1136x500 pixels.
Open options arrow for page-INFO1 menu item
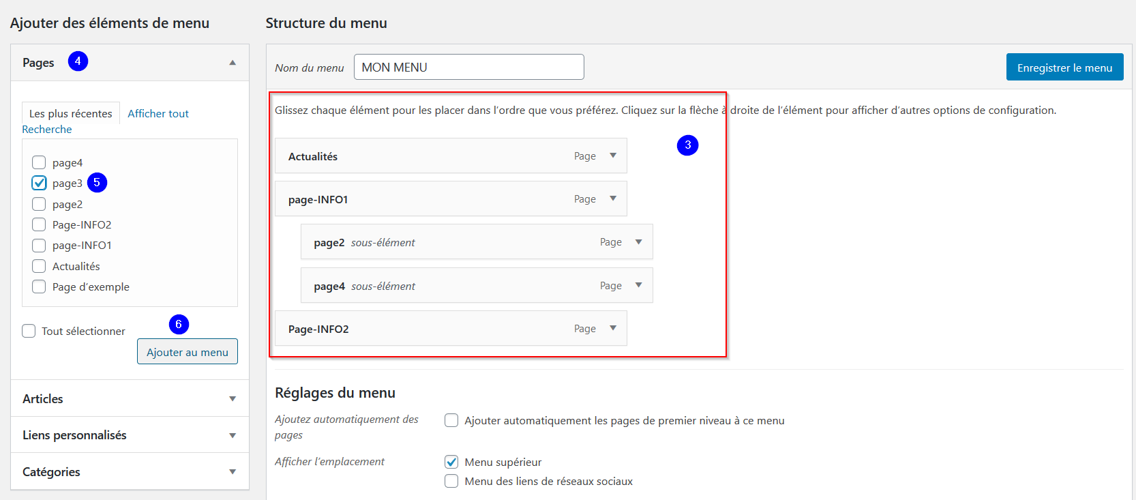coord(613,198)
